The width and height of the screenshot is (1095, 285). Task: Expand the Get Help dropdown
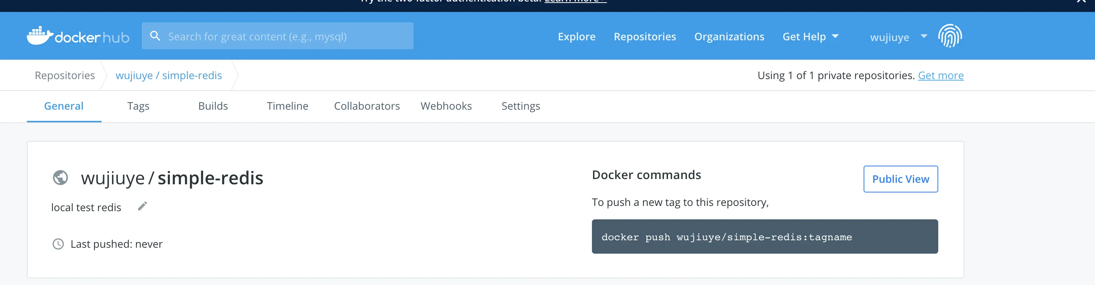(x=810, y=37)
